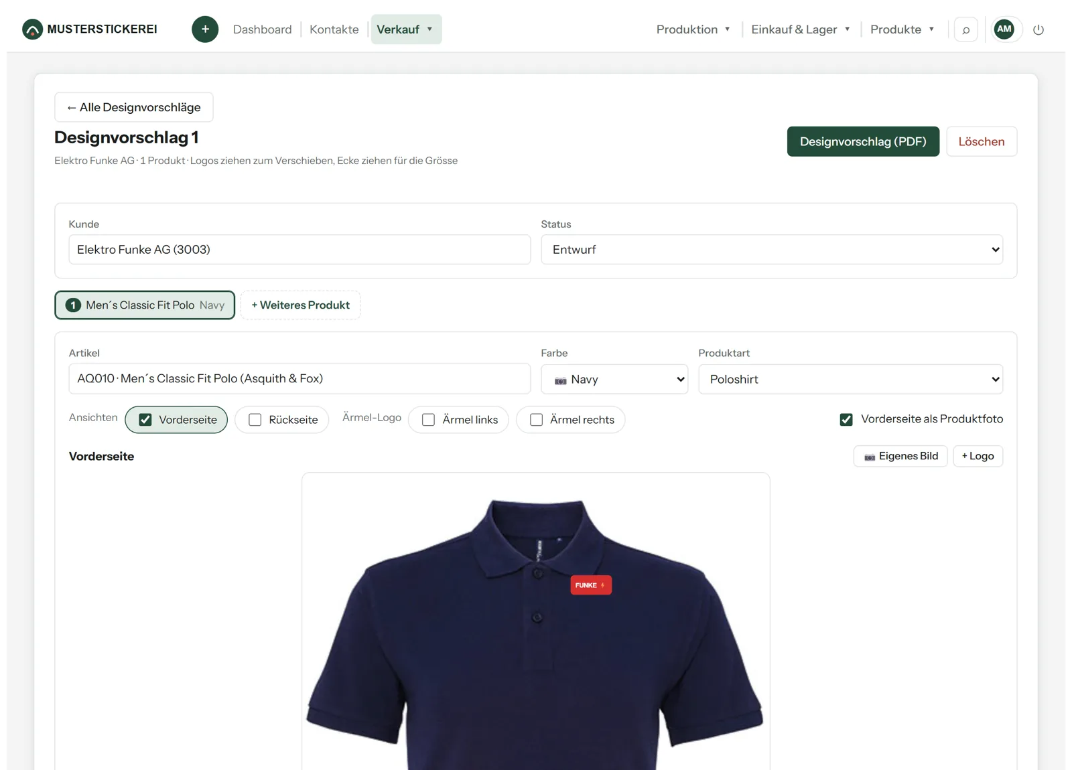Screen dimensions: 1072x770
Task: Click the Kunde field Elektro Funke AG
Action: tap(299, 250)
